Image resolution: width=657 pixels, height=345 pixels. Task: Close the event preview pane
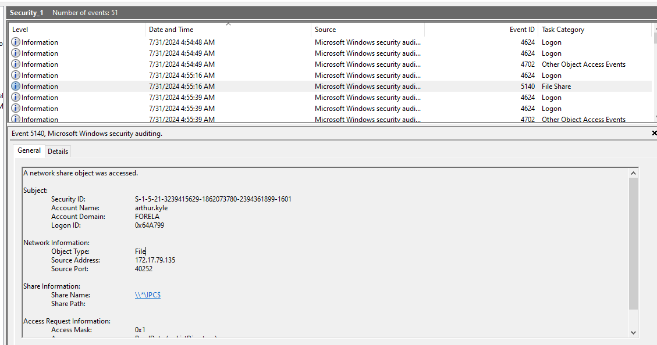(x=654, y=133)
